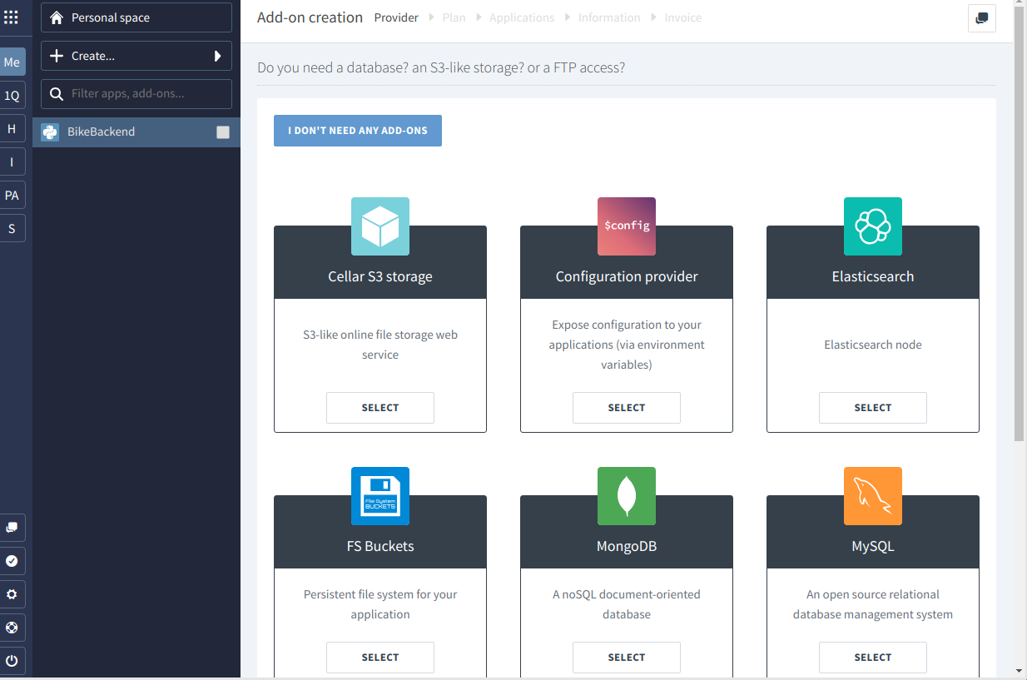This screenshot has width=1027, height=680.
Task: Click the Elasticsearch card title
Action: click(x=873, y=276)
